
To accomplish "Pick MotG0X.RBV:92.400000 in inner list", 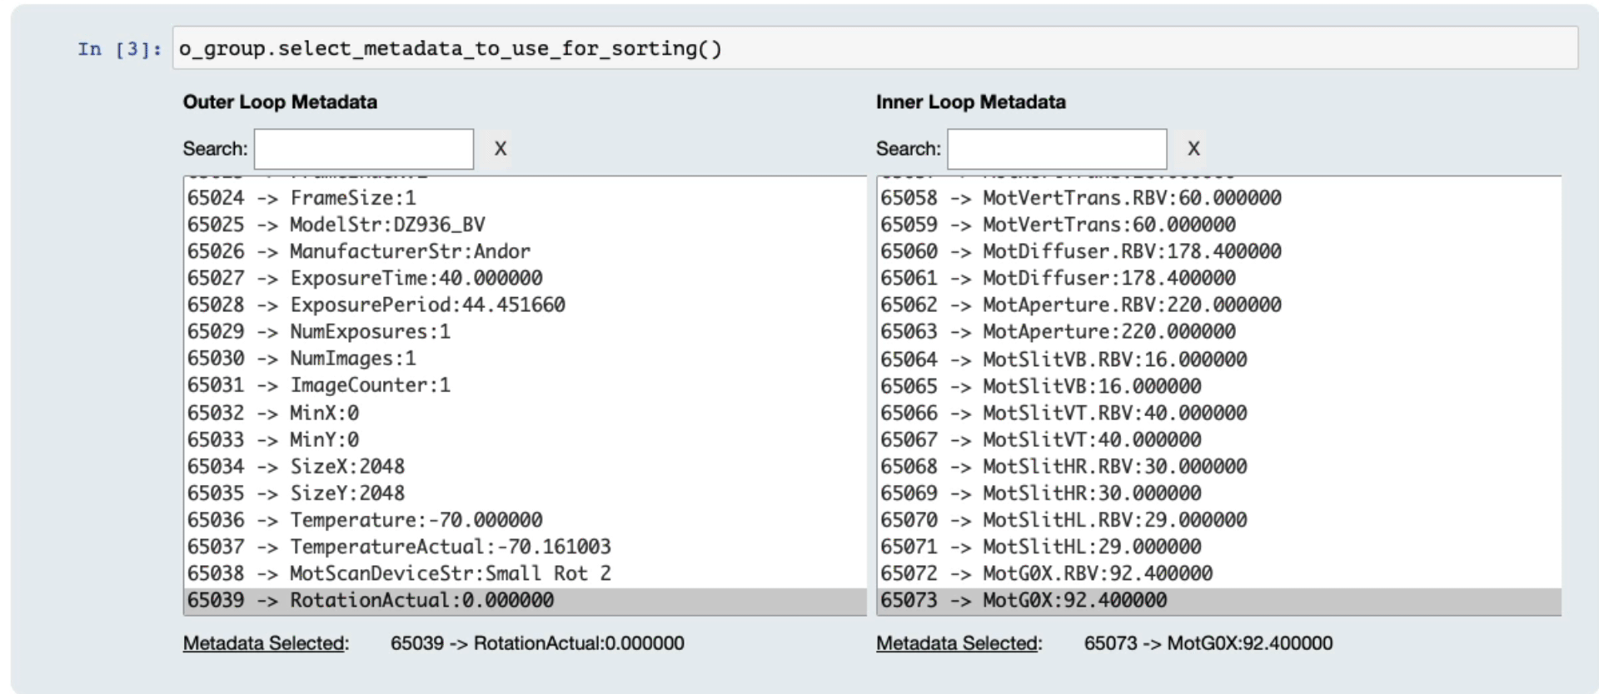I will click(1097, 573).
